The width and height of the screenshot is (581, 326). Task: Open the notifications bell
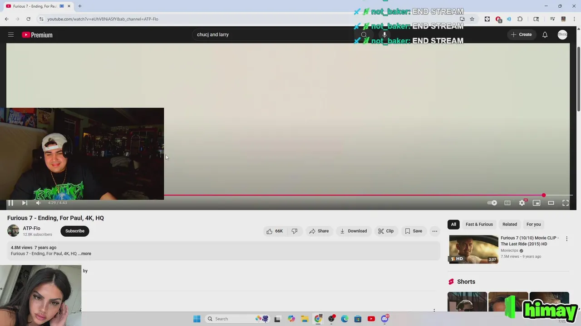[545, 34]
